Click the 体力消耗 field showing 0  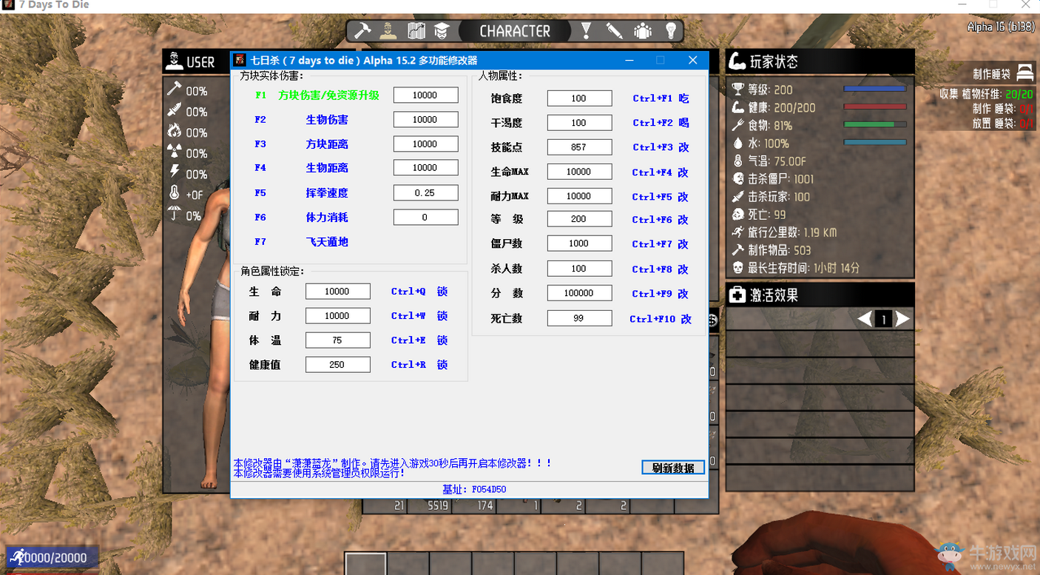point(425,217)
